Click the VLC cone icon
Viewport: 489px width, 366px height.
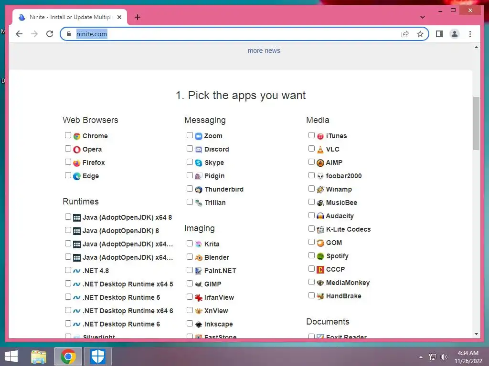click(320, 149)
